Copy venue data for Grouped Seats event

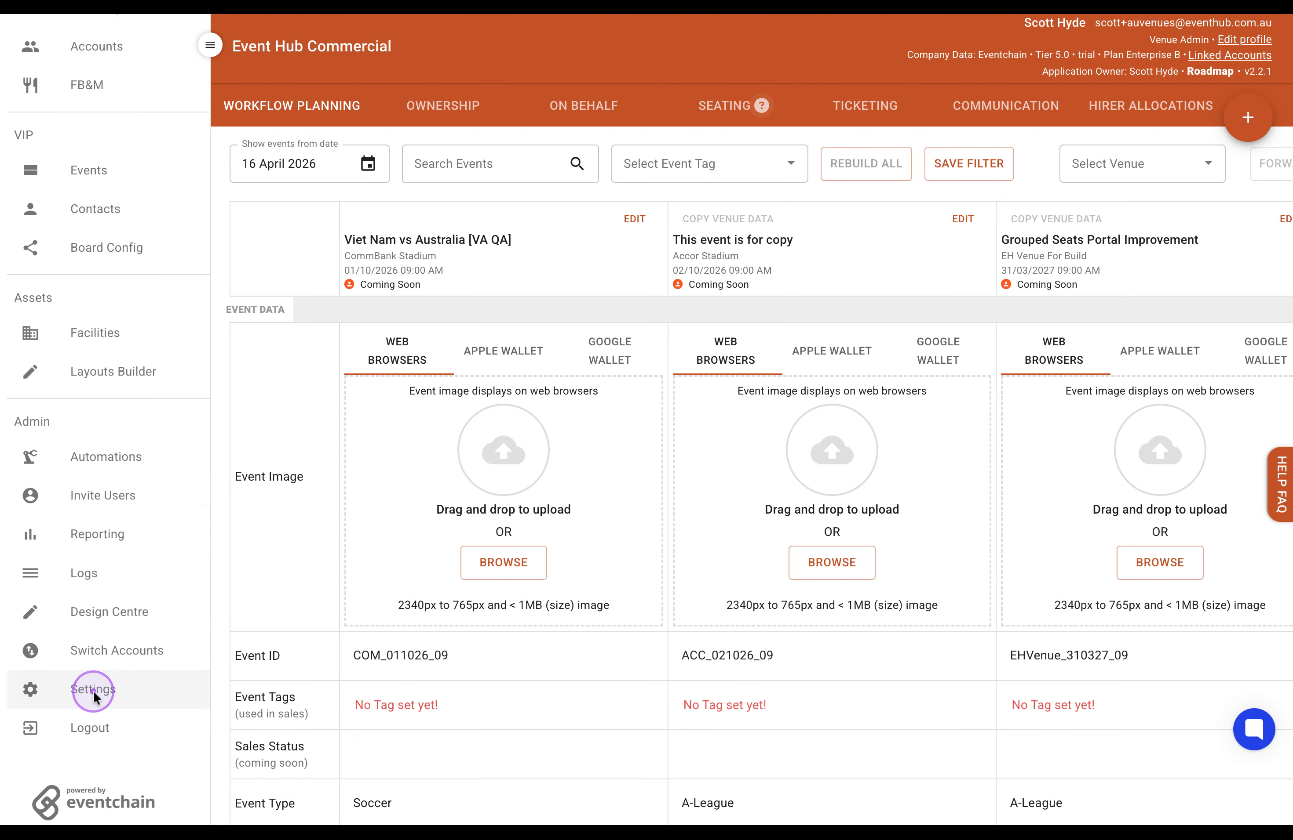coord(1056,219)
